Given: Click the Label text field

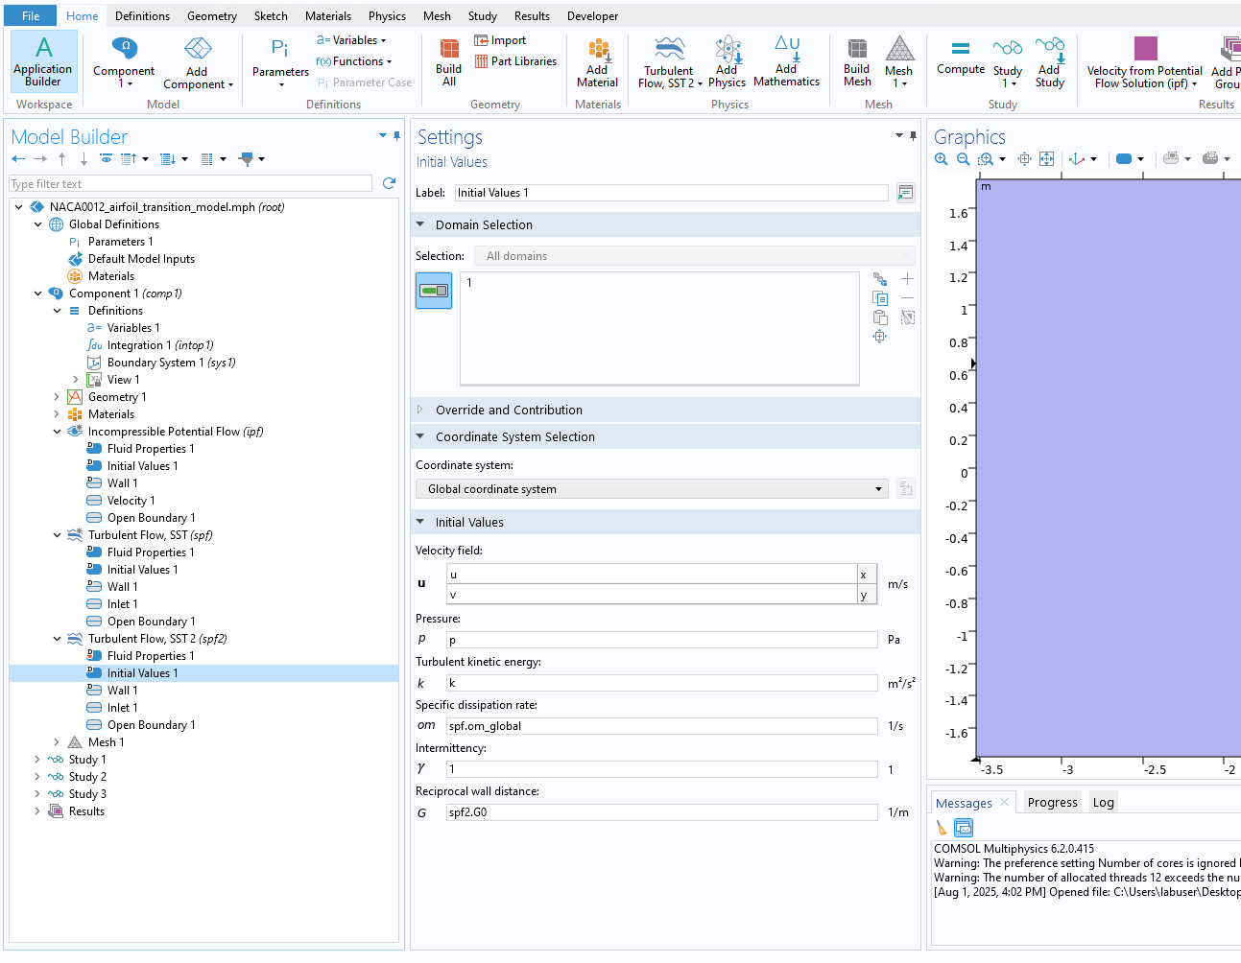Looking at the screenshot, I should click(671, 193).
